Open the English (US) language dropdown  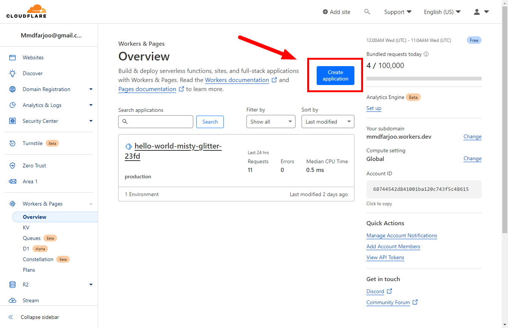tap(442, 12)
